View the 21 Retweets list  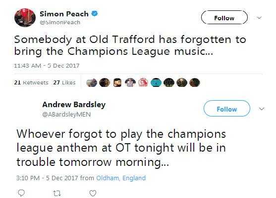[31, 82]
